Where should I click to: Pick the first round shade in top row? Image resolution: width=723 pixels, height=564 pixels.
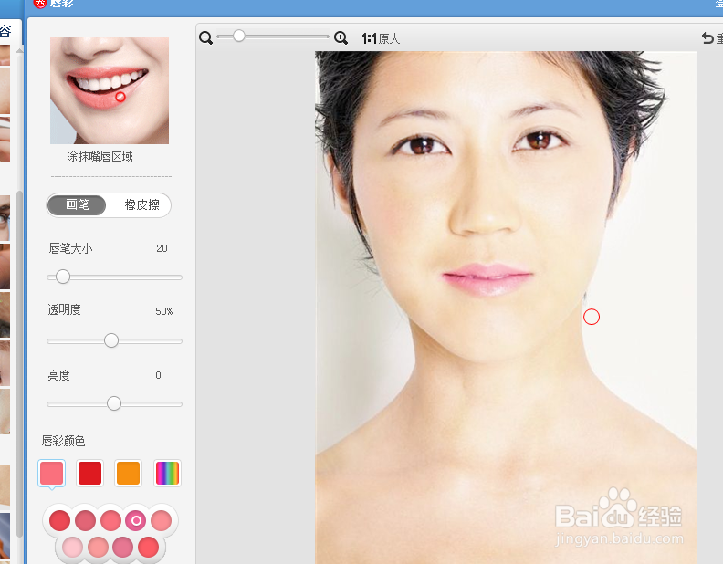(x=59, y=521)
